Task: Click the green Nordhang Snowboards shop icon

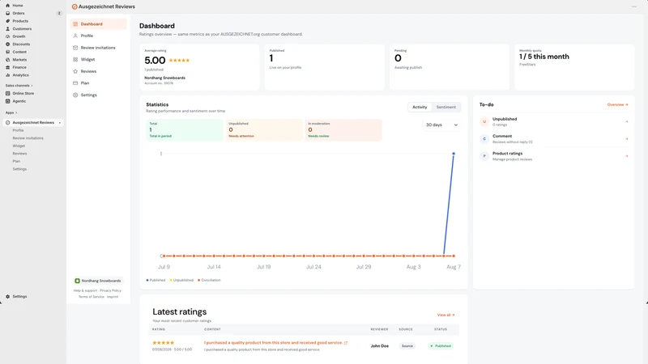Action: (x=77, y=281)
